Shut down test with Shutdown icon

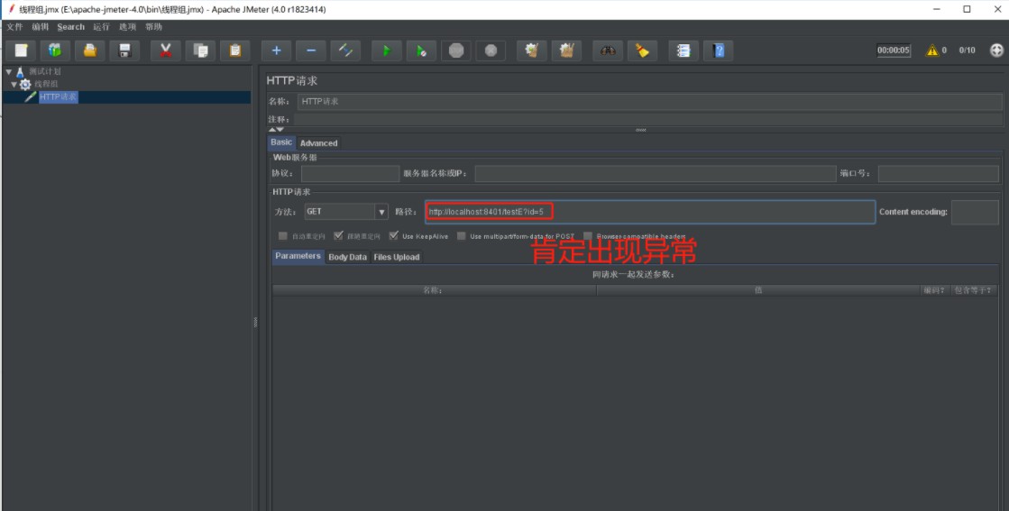[x=491, y=50]
